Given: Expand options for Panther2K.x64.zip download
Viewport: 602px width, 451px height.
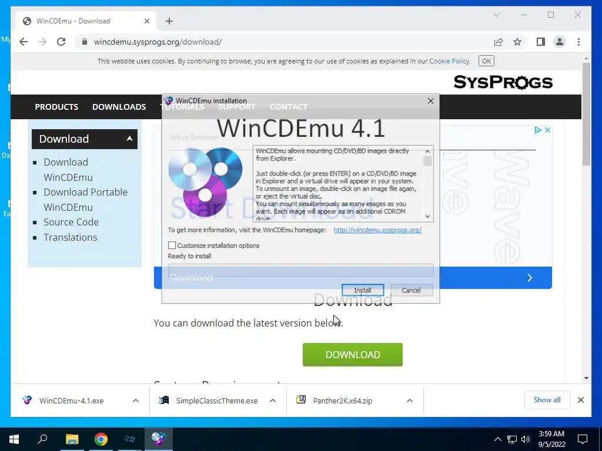Looking at the screenshot, I should click(x=410, y=400).
